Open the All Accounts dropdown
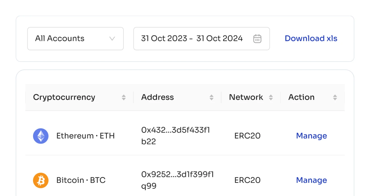 (75, 39)
